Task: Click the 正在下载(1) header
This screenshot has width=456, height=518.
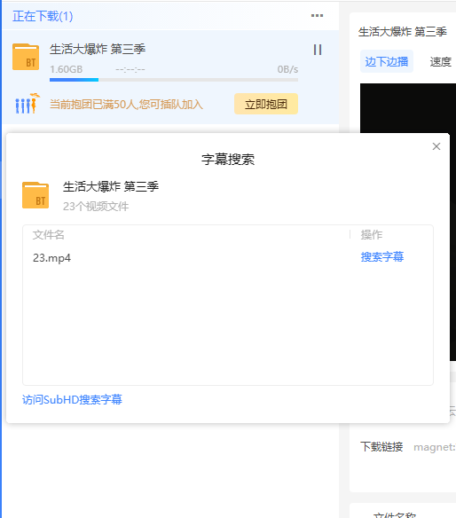Action: 43,16
